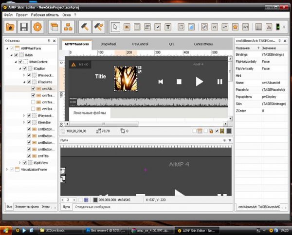The image size is (292, 235).
Task: Open project with the orange folder icon
Action: (x=10, y=27)
